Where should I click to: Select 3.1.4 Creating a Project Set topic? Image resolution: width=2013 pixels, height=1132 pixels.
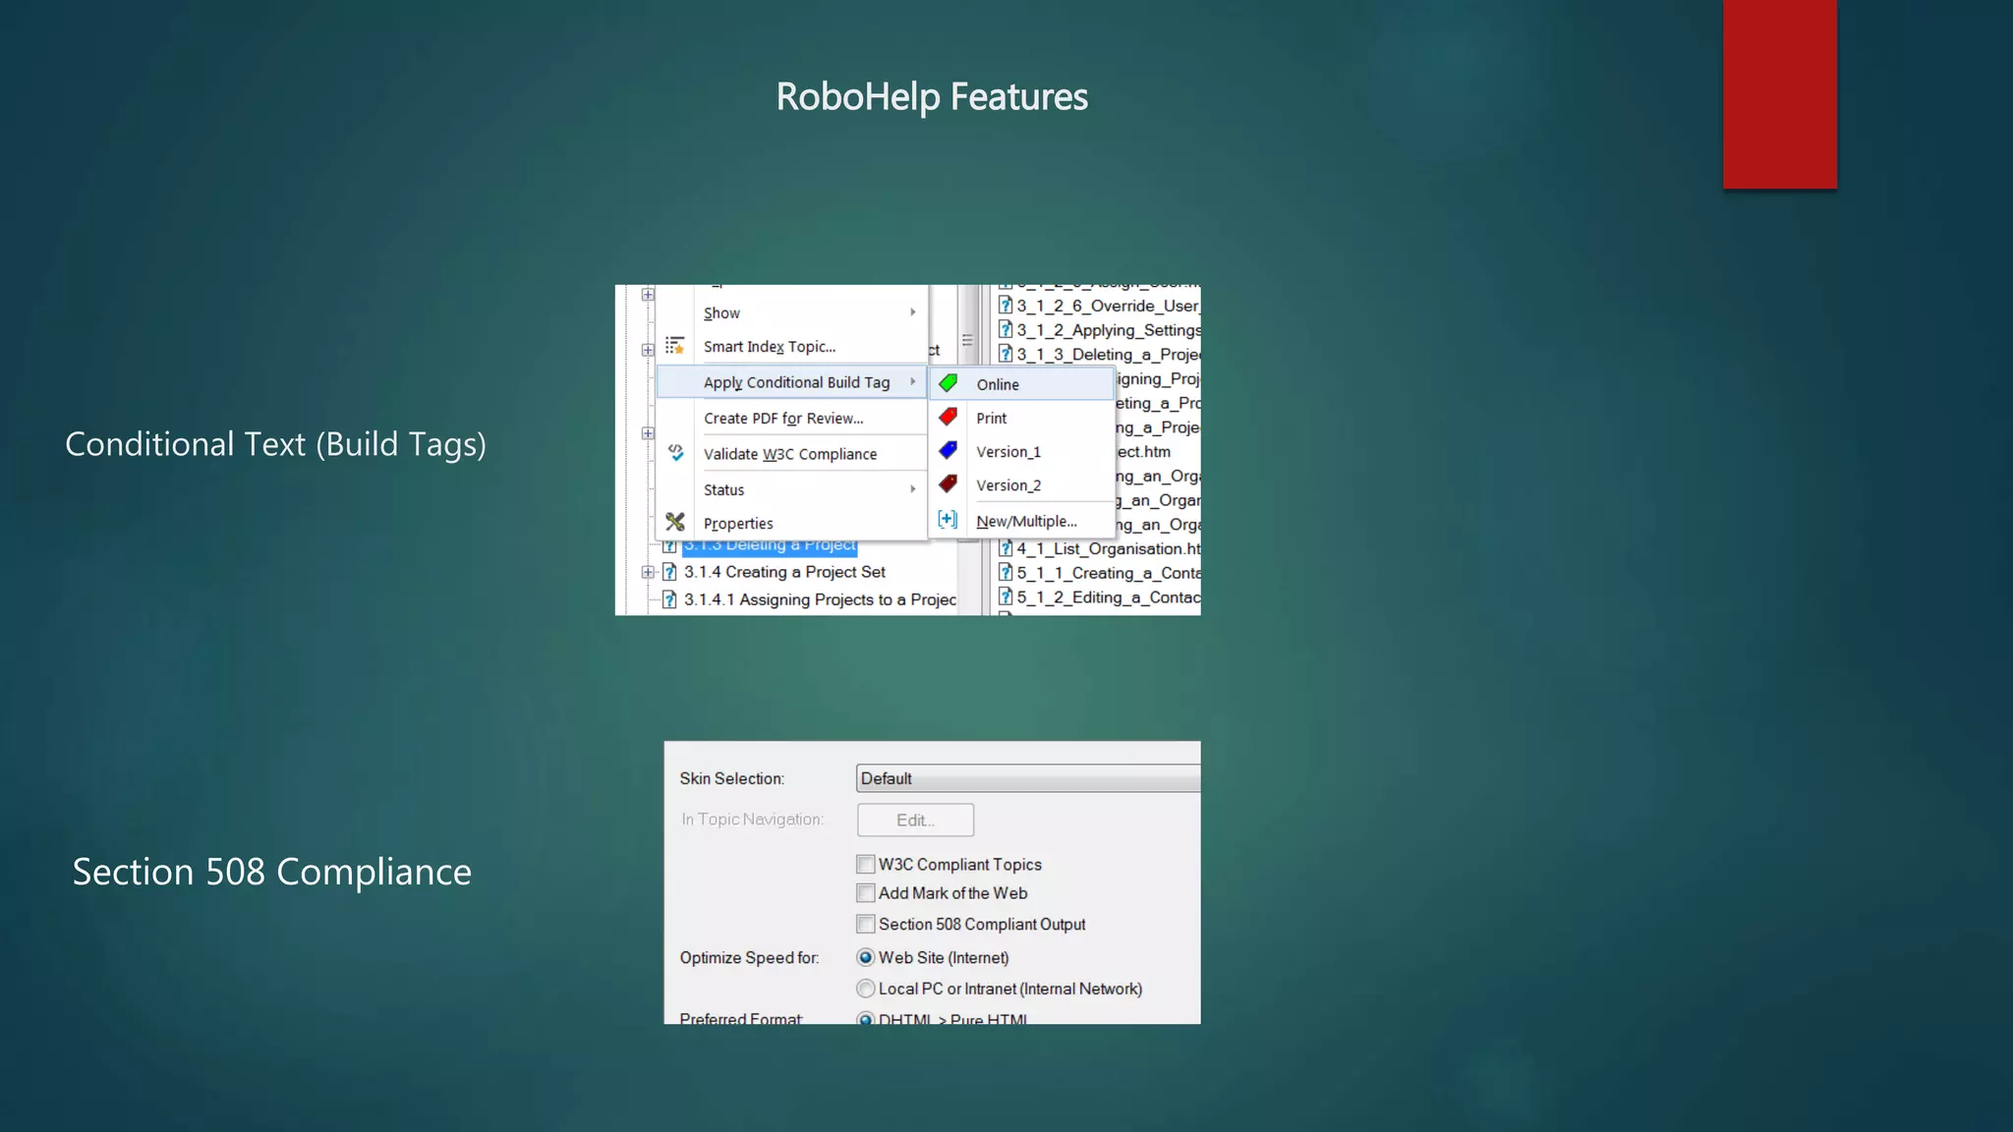coord(784,572)
